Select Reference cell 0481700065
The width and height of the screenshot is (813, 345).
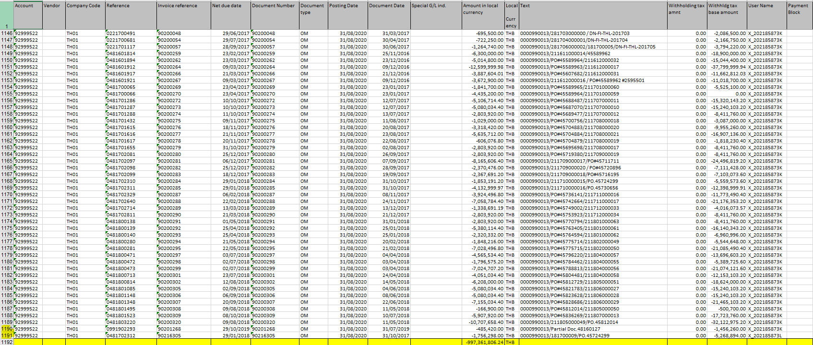point(131,87)
